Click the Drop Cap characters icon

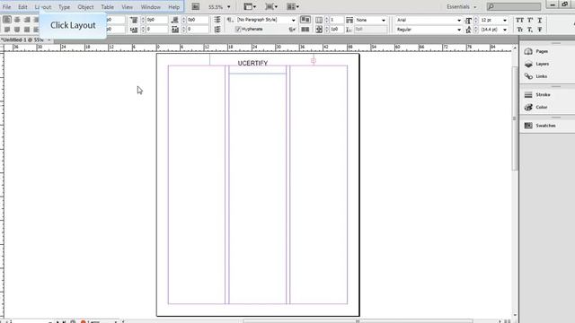click(x=175, y=30)
